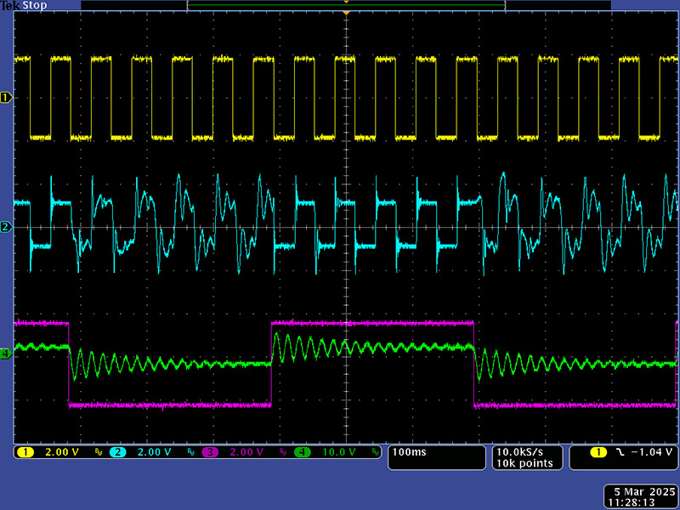Click the cyan channel 2 badge in readout

pyautogui.click(x=117, y=452)
